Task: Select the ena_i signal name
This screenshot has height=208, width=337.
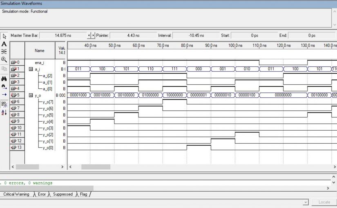Action: pos(40,63)
